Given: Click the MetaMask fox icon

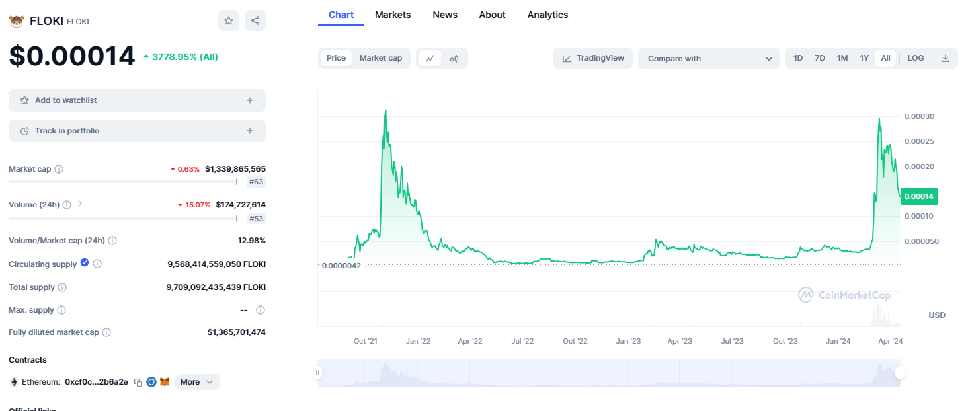Looking at the screenshot, I should point(165,382).
